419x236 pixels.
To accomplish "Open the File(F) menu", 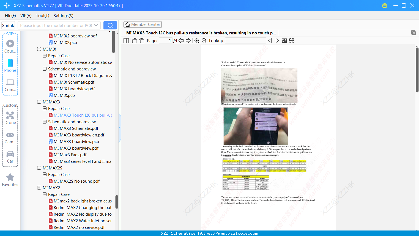I will [10, 16].
